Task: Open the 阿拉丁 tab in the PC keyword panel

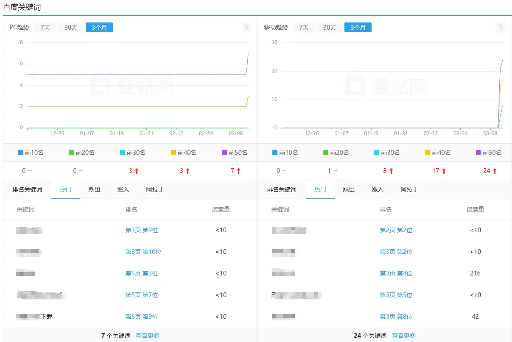Action: tap(154, 189)
